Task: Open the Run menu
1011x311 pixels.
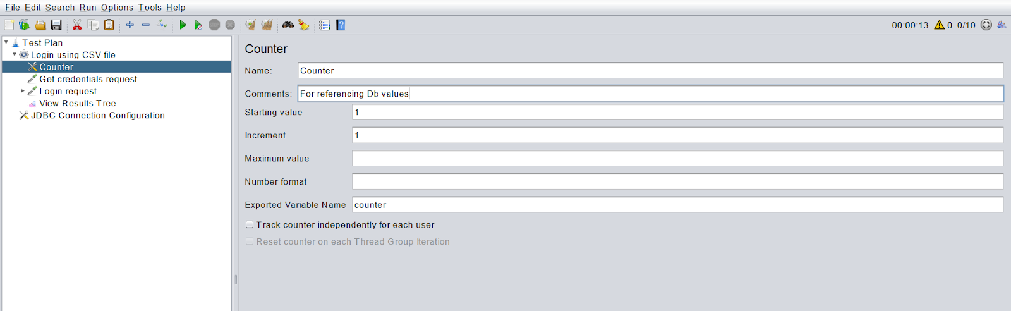Action: tap(88, 8)
